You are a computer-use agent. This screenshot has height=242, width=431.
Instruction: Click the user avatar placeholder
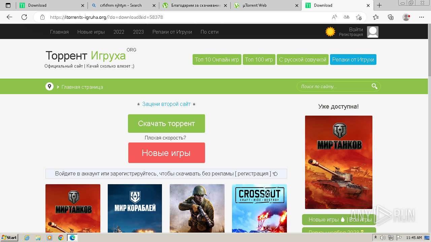pos(373,32)
